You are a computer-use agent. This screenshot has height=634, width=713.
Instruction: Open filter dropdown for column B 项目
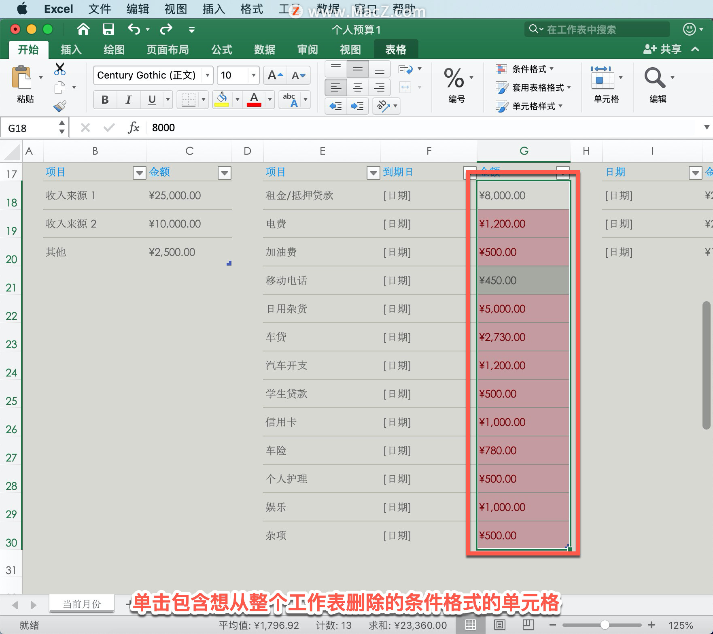(x=139, y=173)
